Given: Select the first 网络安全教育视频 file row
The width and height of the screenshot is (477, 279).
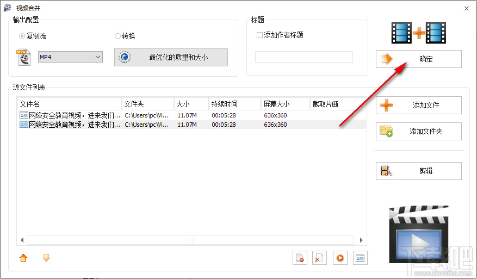Looking at the screenshot, I should [191, 115].
